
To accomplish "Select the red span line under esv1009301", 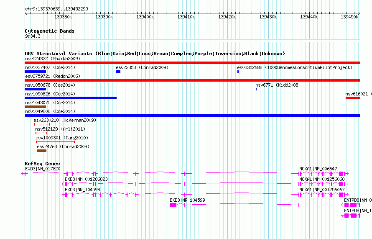I will click(56, 142).
